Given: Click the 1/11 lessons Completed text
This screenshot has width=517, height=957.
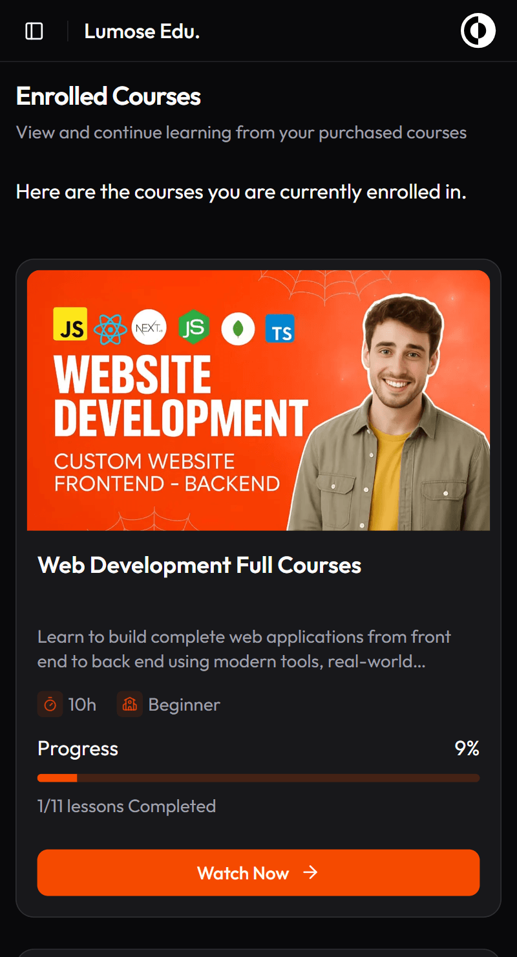Looking at the screenshot, I should (127, 806).
